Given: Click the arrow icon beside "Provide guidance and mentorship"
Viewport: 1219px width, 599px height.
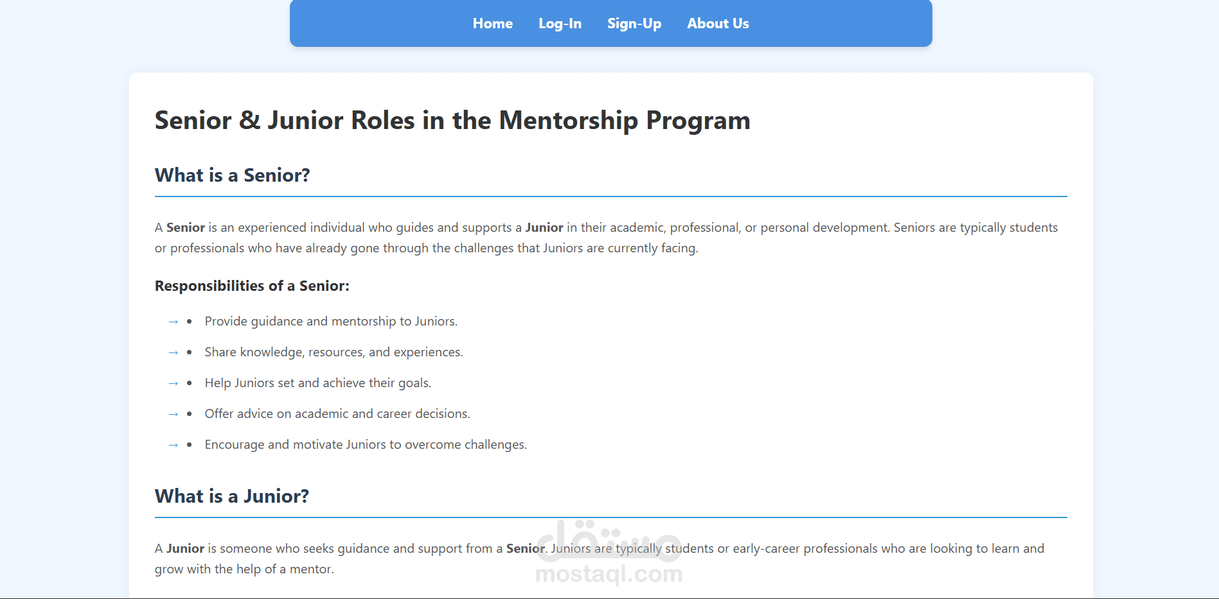Looking at the screenshot, I should click(172, 321).
